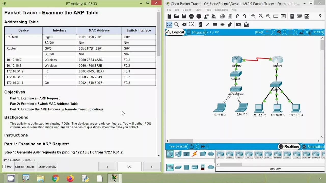Open the Tools menu

pos(208,10)
